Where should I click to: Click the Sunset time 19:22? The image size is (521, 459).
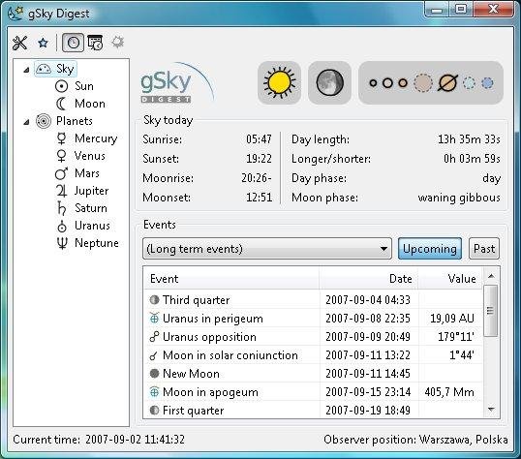[259, 159]
